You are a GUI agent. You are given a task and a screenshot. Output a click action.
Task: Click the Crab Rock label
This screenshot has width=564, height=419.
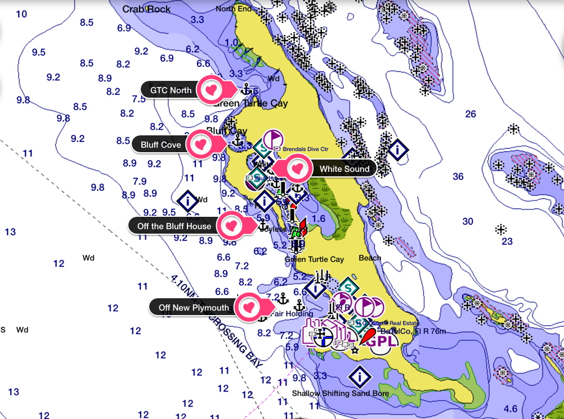pyautogui.click(x=146, y=10)
